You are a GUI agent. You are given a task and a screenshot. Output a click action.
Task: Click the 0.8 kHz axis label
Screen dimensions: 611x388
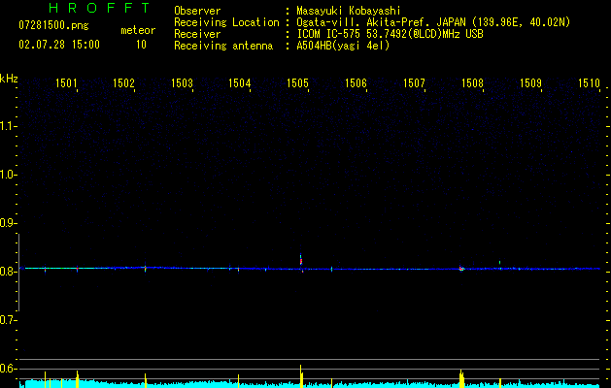click(8, 272)
